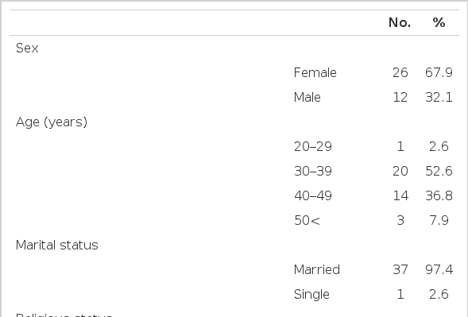Click the 67.9 percentage value
468x317 pixels.
pyautogui.click(x=439, y=72)
